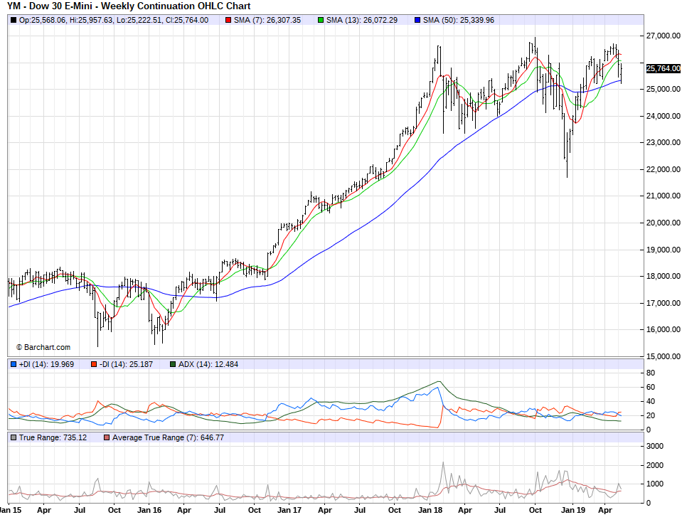The image size is (682, 532).
Task: Click the 18,000.00 price axis label
Action: pyautogui.click(x=664, y=276)
